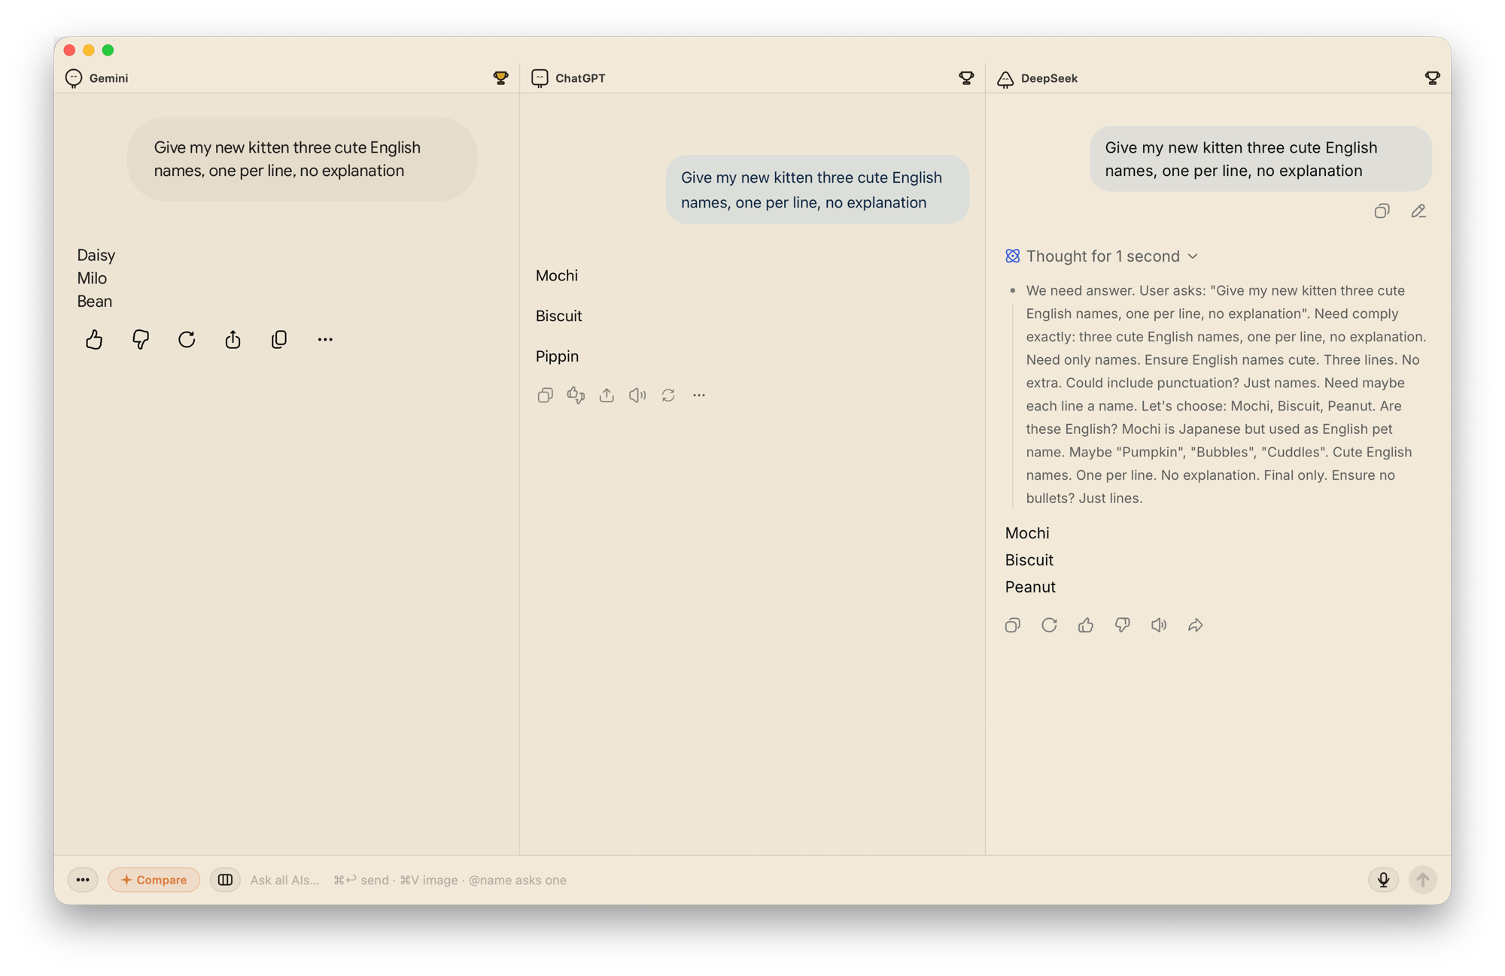The width and height of the screenshot is (1505, 976).
Task: Copy the DeepSeek response
Action: pos(1013,625)
